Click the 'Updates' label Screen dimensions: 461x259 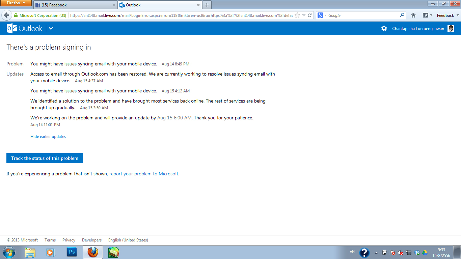tap(15, 74)
